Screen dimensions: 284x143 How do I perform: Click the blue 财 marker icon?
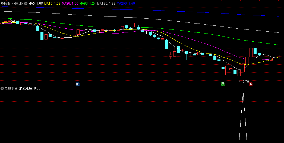click(78, 84)
